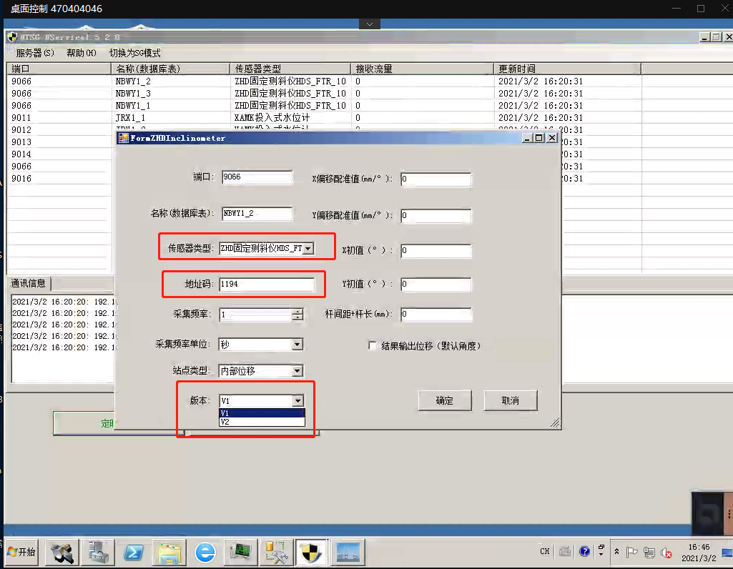Click the 确定 button
Viewport: 733px width, 569px height.
[x=444, y=400]
